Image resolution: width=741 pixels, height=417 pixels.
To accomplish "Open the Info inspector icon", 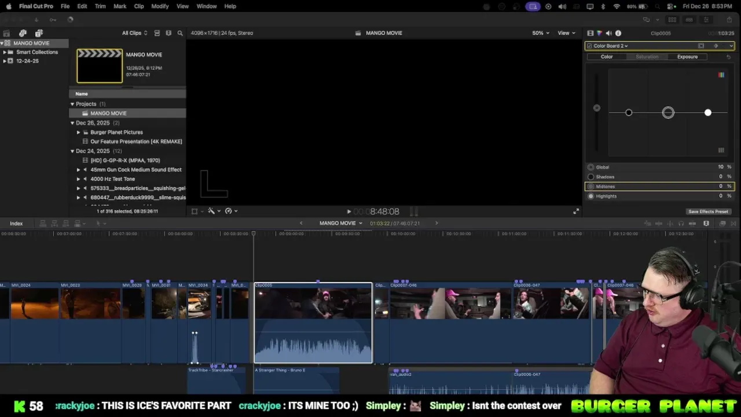I will (x=618, y=33).
